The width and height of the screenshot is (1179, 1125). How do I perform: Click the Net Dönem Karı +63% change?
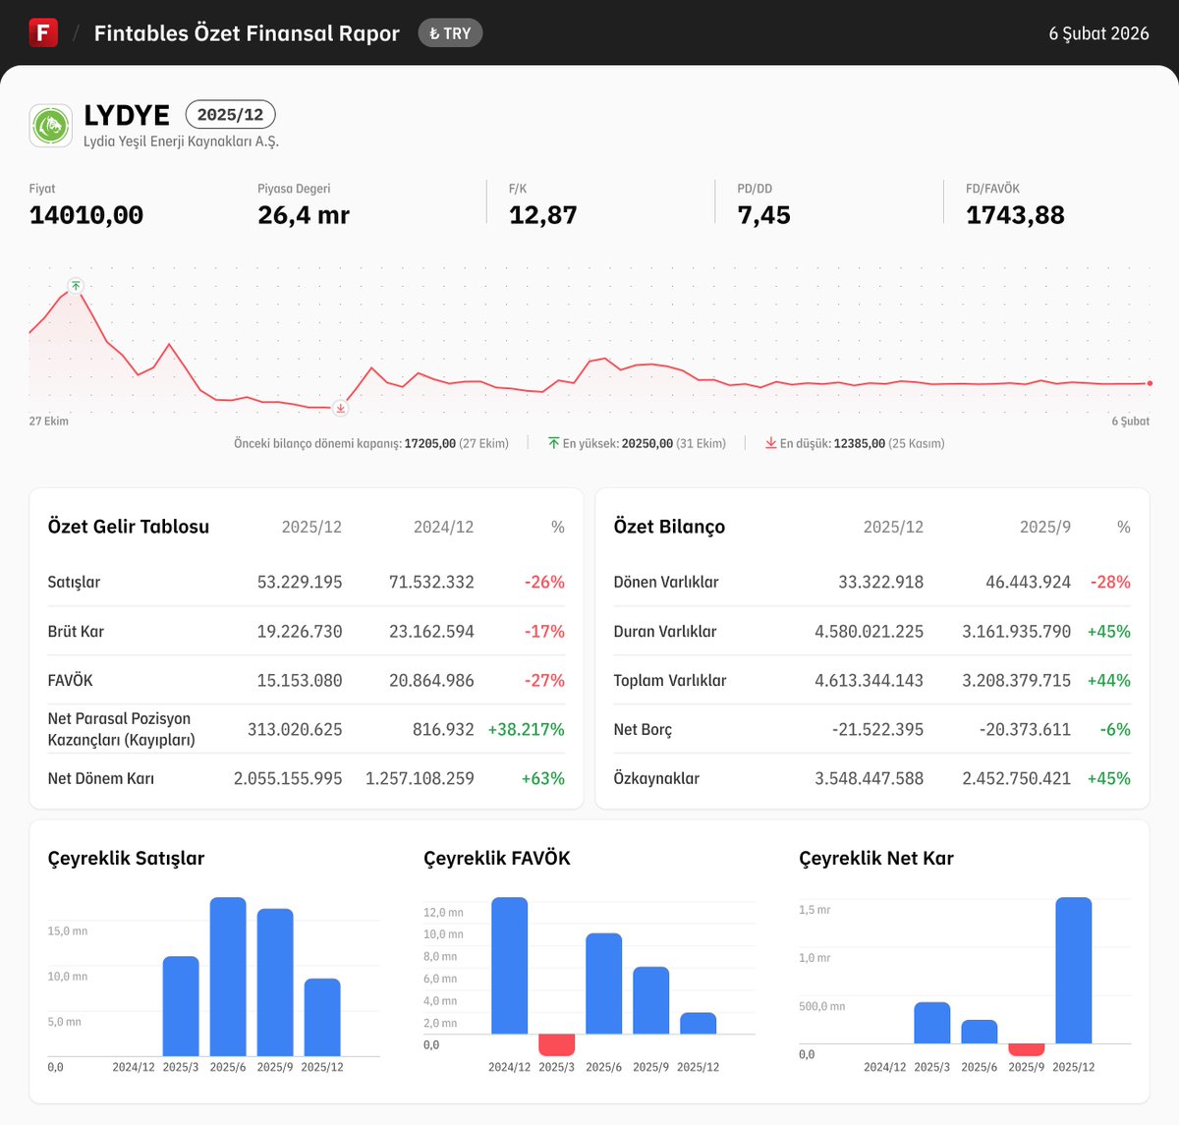point(543,778)
